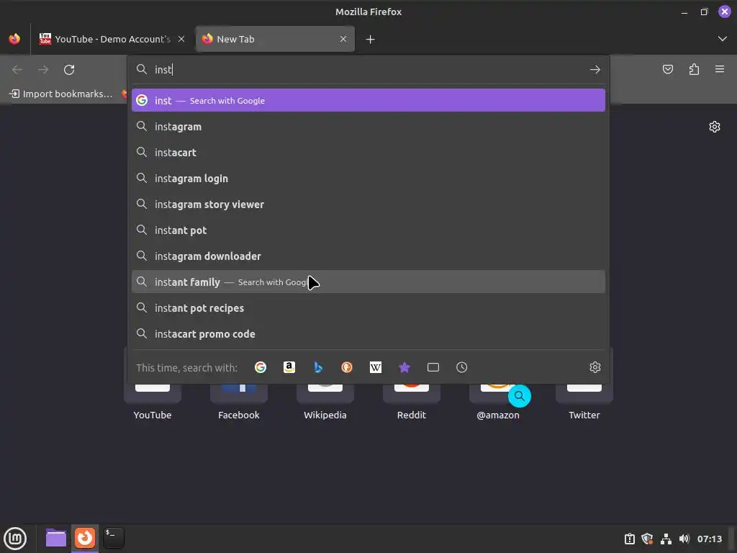The image size is (737, 553).
Task: Select the New Tab tab
Action: tap(275, 39)
